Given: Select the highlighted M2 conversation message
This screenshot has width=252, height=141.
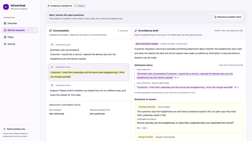Looking at the screenshot, I should tap(88, 72).
